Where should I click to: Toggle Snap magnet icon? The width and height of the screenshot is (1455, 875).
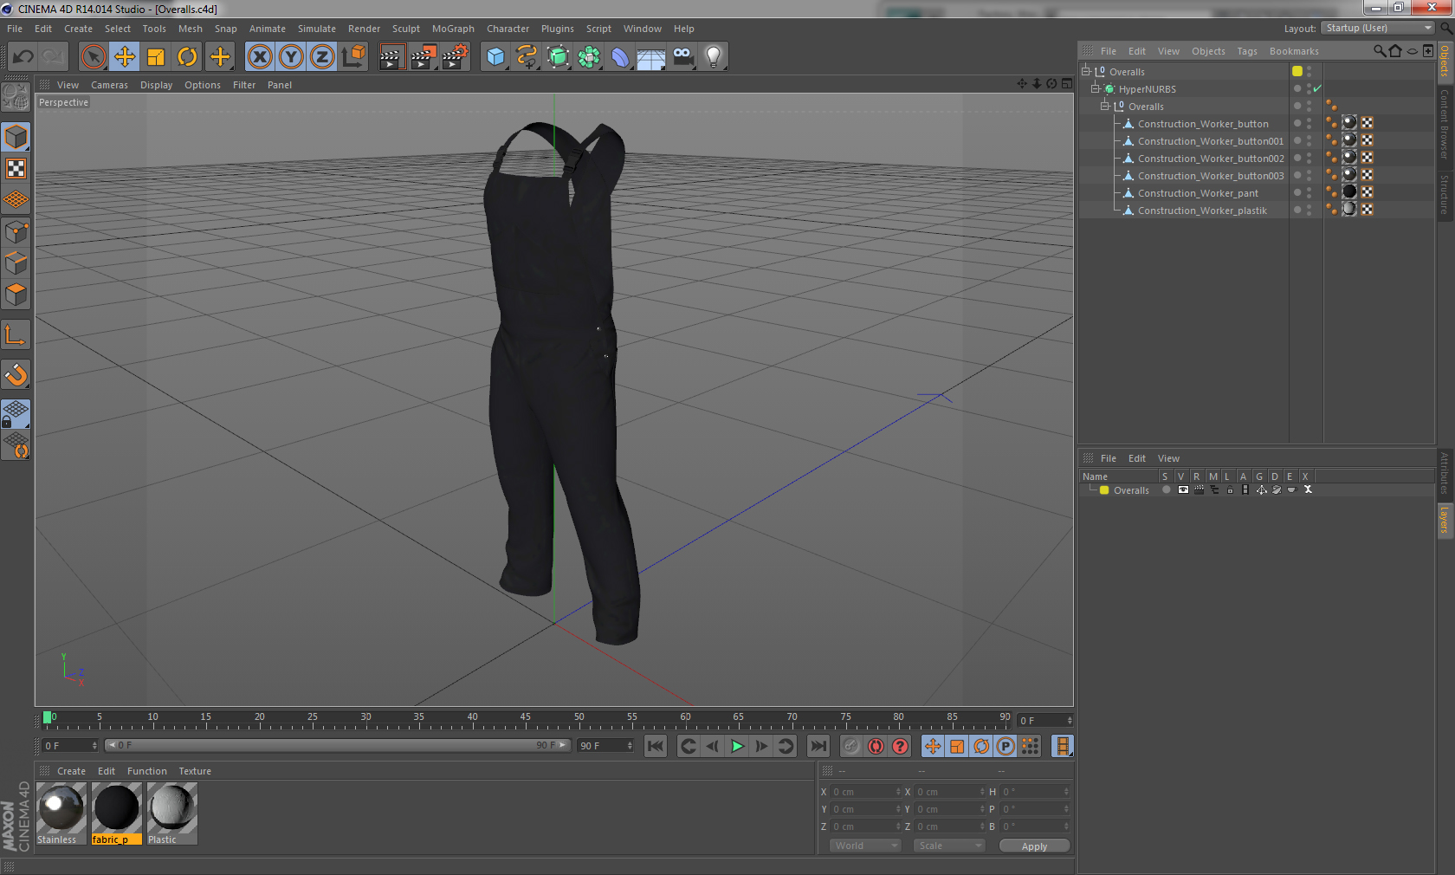pos(16,374)
